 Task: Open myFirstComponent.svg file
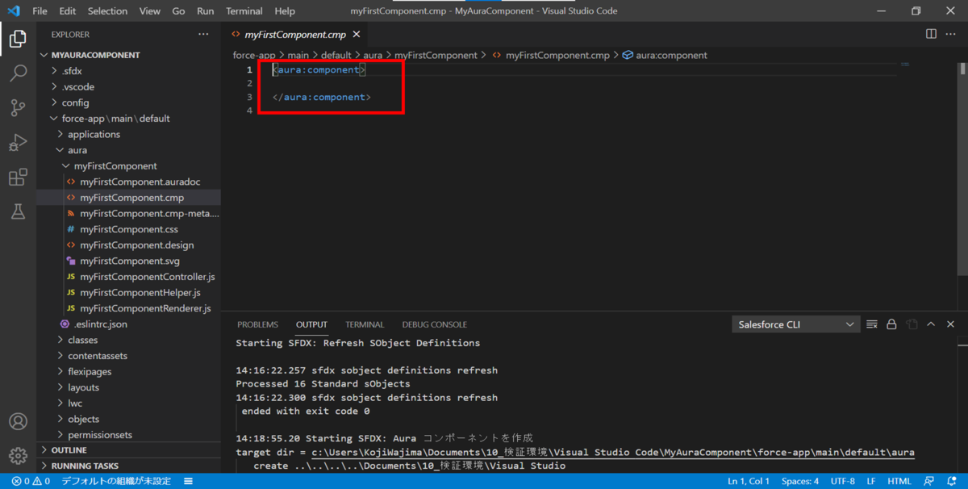[x=130, y=261]
